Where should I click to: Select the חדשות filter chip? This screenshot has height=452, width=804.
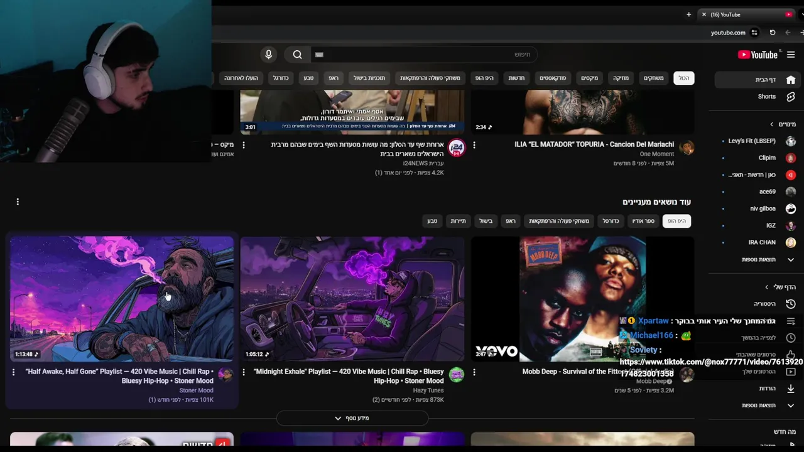516,78
